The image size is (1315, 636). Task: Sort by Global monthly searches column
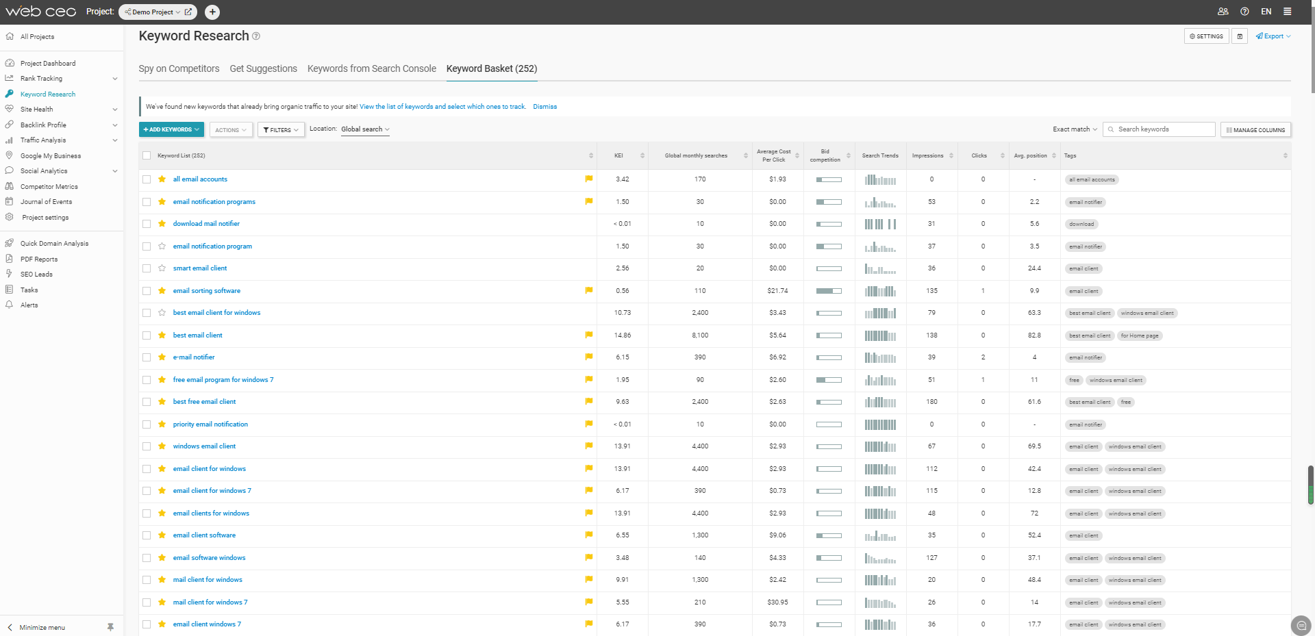pyautogui.click(x=746, y=155)
